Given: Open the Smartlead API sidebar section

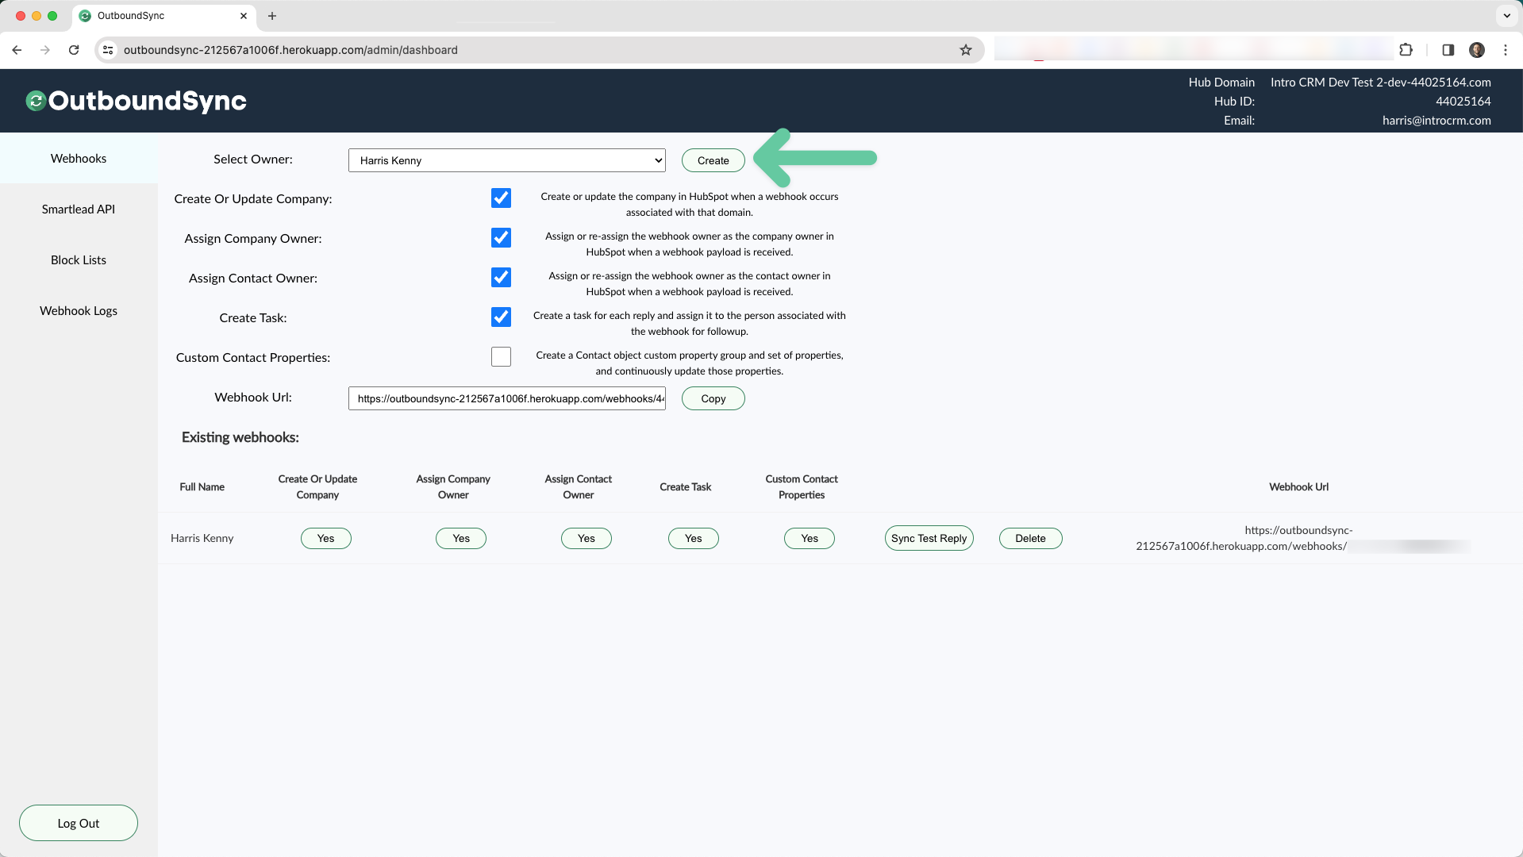Looking at the screenshot, I should [x=79, y=209].
